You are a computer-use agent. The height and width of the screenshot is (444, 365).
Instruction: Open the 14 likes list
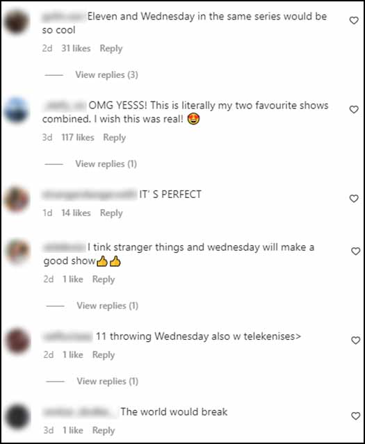tap(76, 213)
